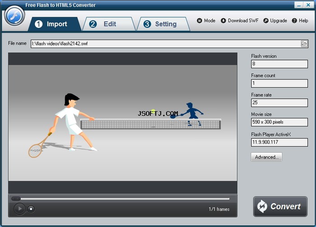Click the playback progress slider handle
Viewport: 316px width, 227px height.
point(16,199)
